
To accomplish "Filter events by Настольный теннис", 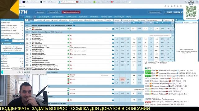I will pos(76,20).
